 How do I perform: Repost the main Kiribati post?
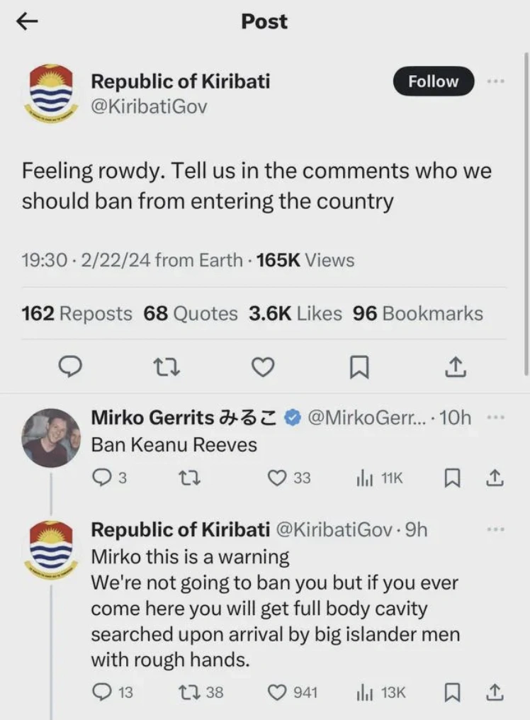click(x=167, y=366)
